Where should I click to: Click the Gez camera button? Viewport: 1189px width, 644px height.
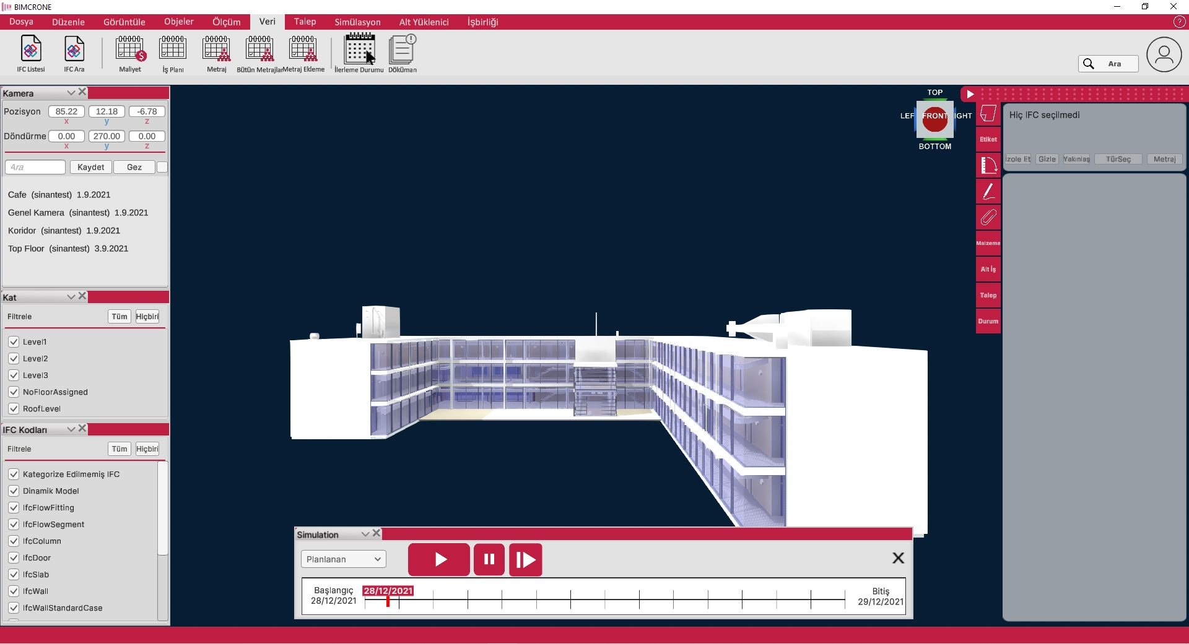134,167
